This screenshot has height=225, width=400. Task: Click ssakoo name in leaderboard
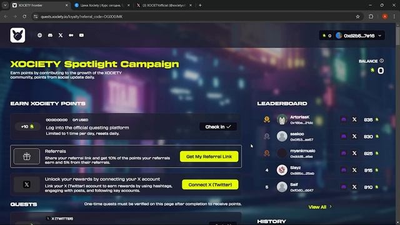(x=297, y=134)
